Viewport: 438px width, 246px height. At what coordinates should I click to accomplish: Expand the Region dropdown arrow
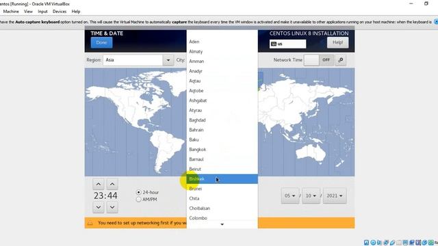point(168,60)
